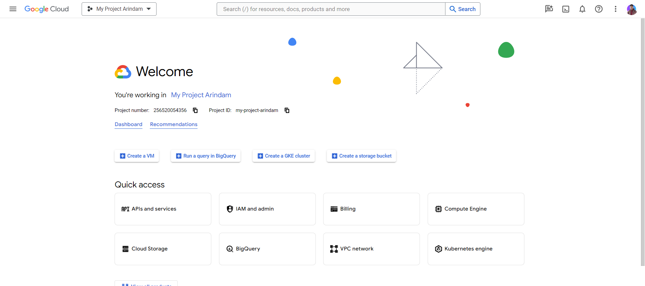Click the Cloud Storage icon
The height and width of the screenshot is (286, 645).
[x=125, y=249]
